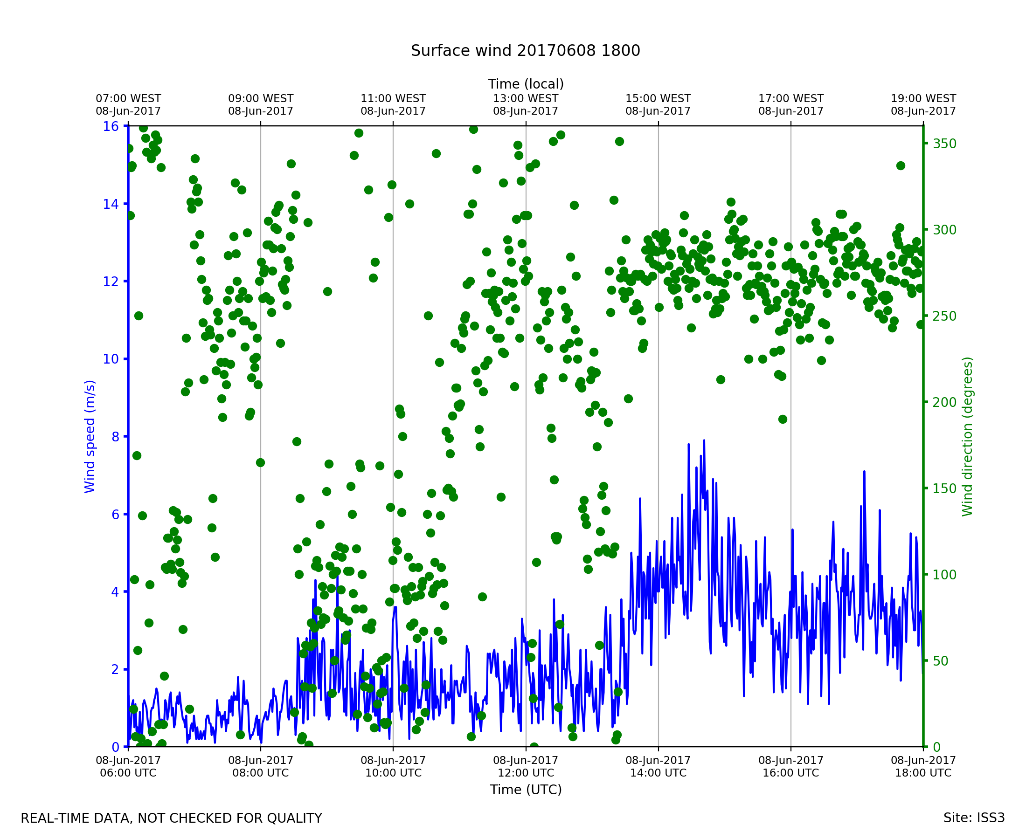Click the 09:00 WEST top tick label
1026x839 pixels.
[261, 104]
